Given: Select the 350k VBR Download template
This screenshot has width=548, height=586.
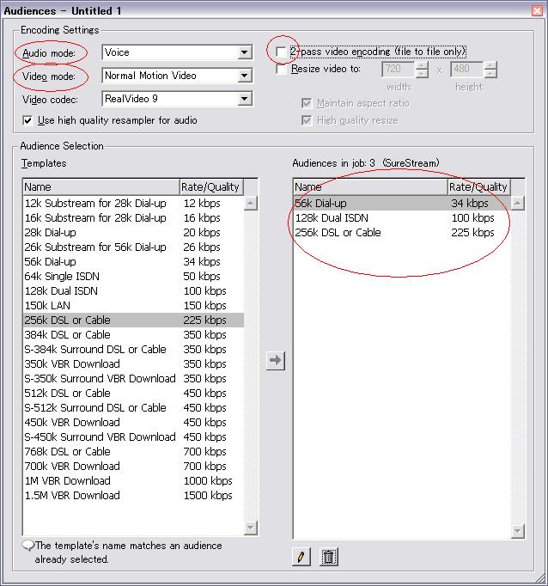Looking at the screenshot, I should (133, 363).
